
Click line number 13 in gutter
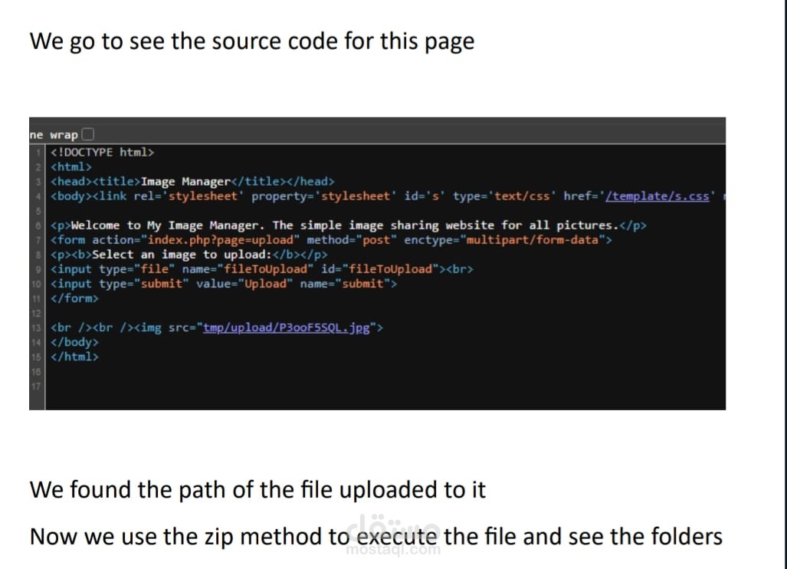[x=37, y=328]
